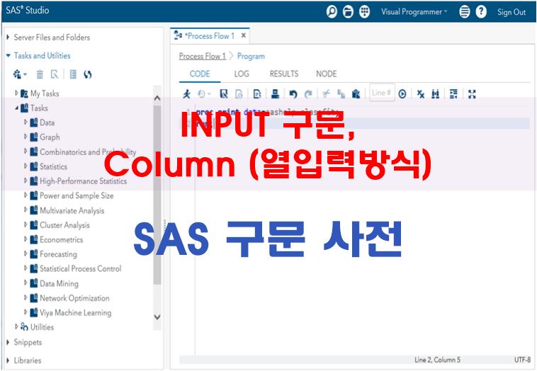Click the Paste clipboard icon
Image resolution: width=537 pixels, height=371 pixels.
pos(356,93)
